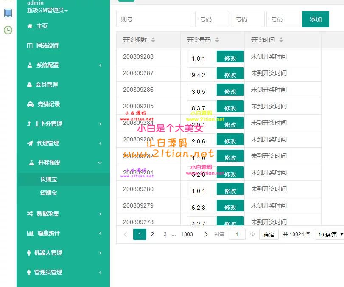Click the 确定 page jump button
This screenshot has width=344, height=287.
[269, 234]
